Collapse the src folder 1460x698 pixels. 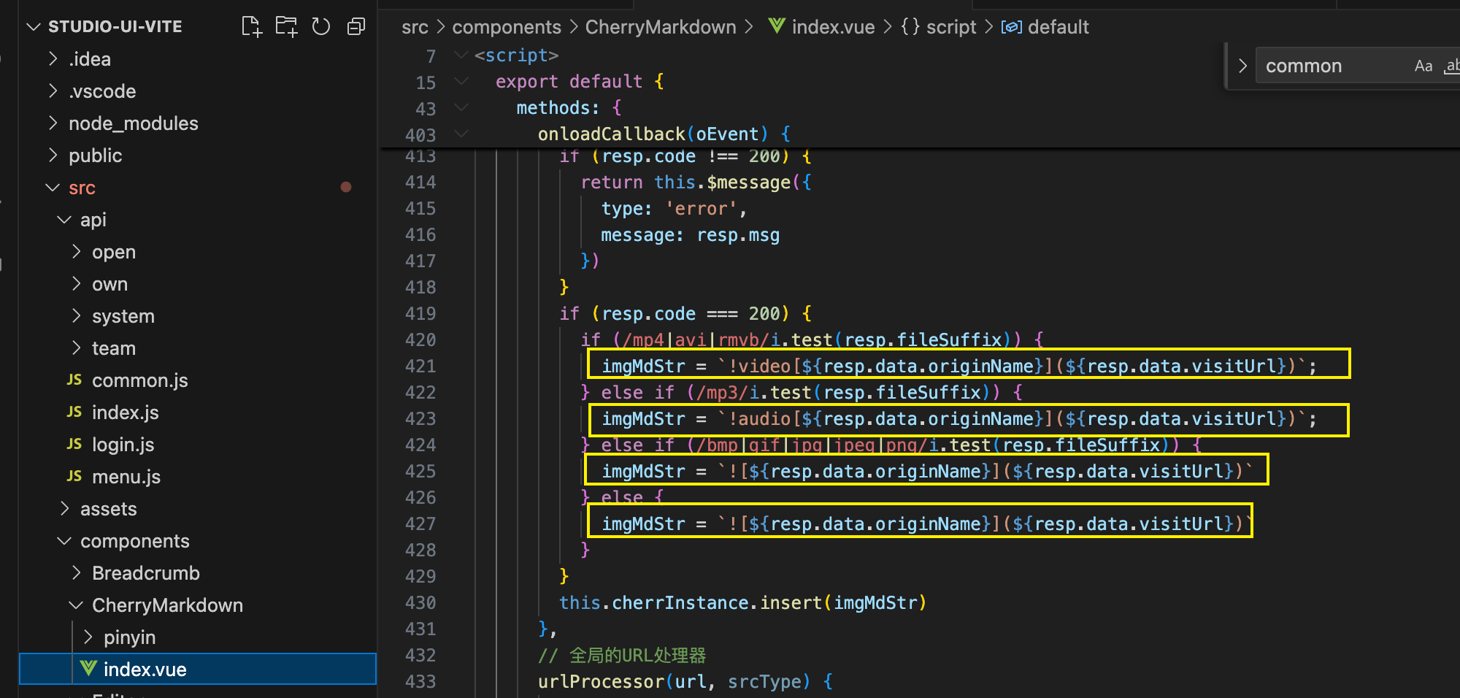tap(53, 188)
